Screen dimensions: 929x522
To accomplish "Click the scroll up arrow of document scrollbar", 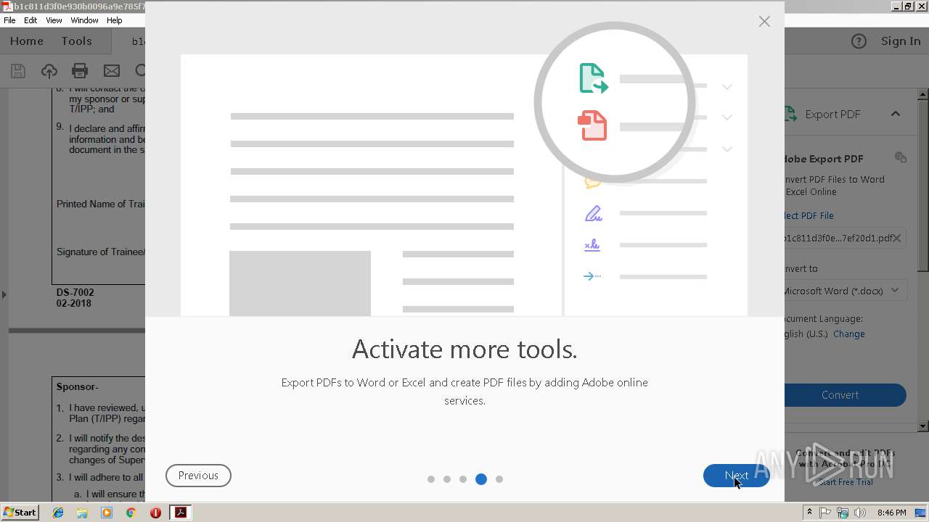I will coord(923,94).
